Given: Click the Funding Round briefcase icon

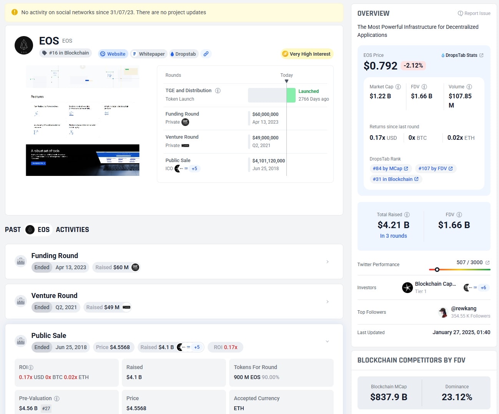Looking at the screenshot, I should click(x=21, y=261).
